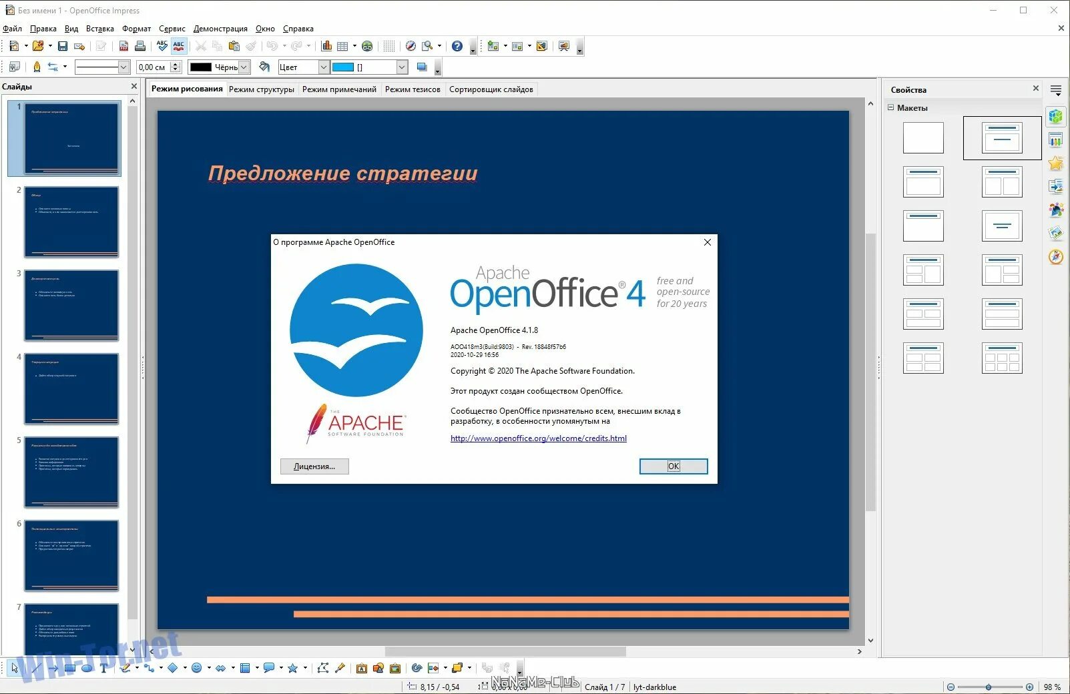This screenshot has height=694, width=1070.
Task: Expand the table dropdown arrow in toolbar
Action: tap(354, 46)
